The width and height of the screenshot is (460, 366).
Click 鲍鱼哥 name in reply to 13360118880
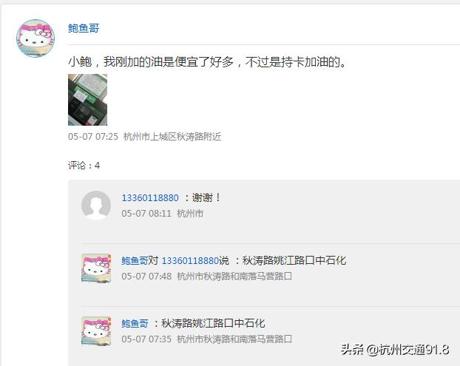pos(135,260)
